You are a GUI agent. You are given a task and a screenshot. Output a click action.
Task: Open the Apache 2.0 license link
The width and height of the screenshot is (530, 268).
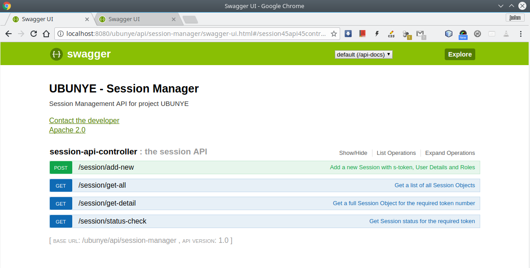click(67, 130)
